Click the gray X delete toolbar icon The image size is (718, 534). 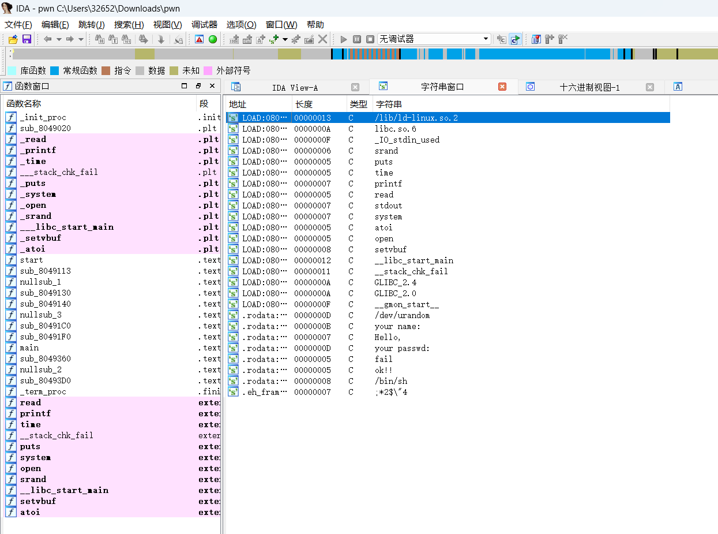tap(323, 39)
